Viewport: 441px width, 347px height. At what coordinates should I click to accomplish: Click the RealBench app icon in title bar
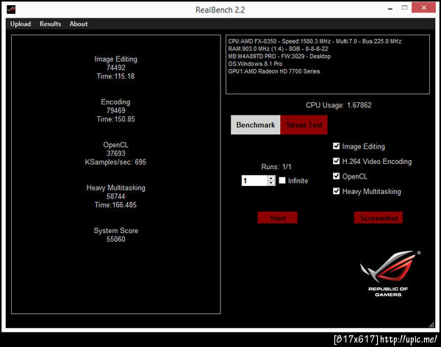coord(11,10)
